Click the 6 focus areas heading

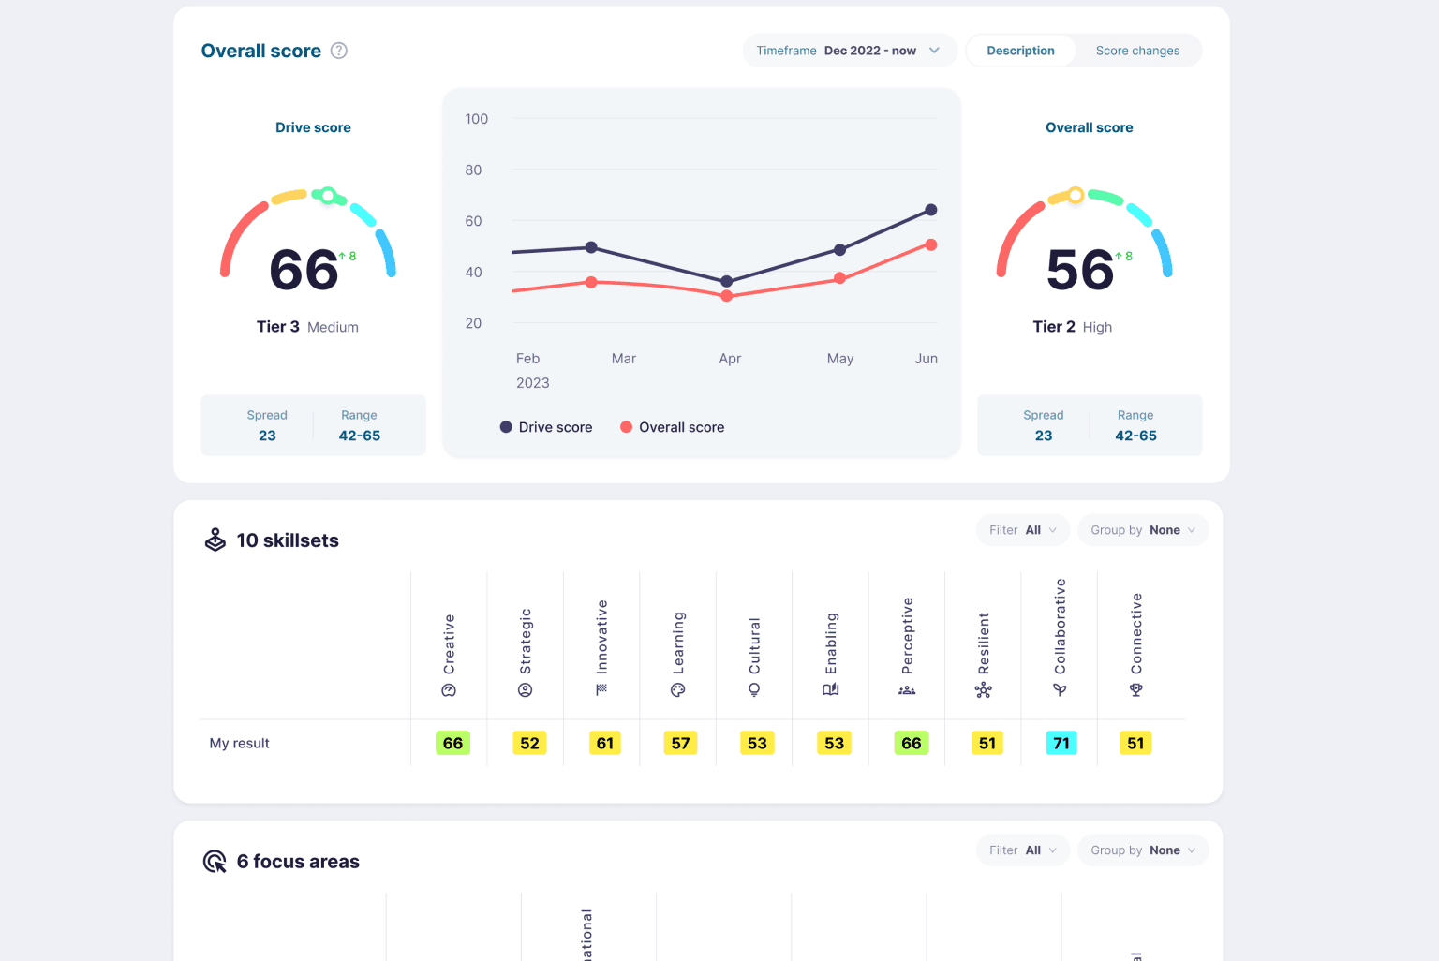click(298, 862)
